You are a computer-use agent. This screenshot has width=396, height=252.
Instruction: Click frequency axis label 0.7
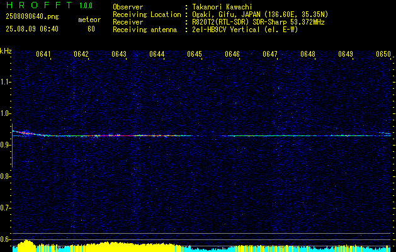coord(5,208)
